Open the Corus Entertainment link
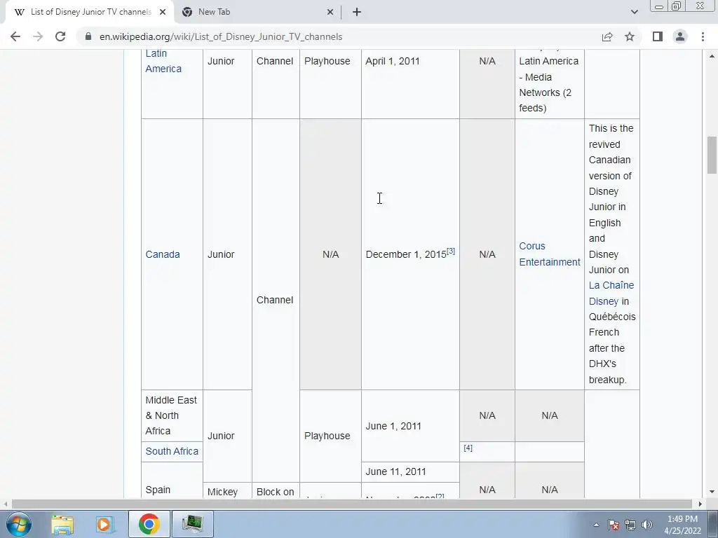 550,254
